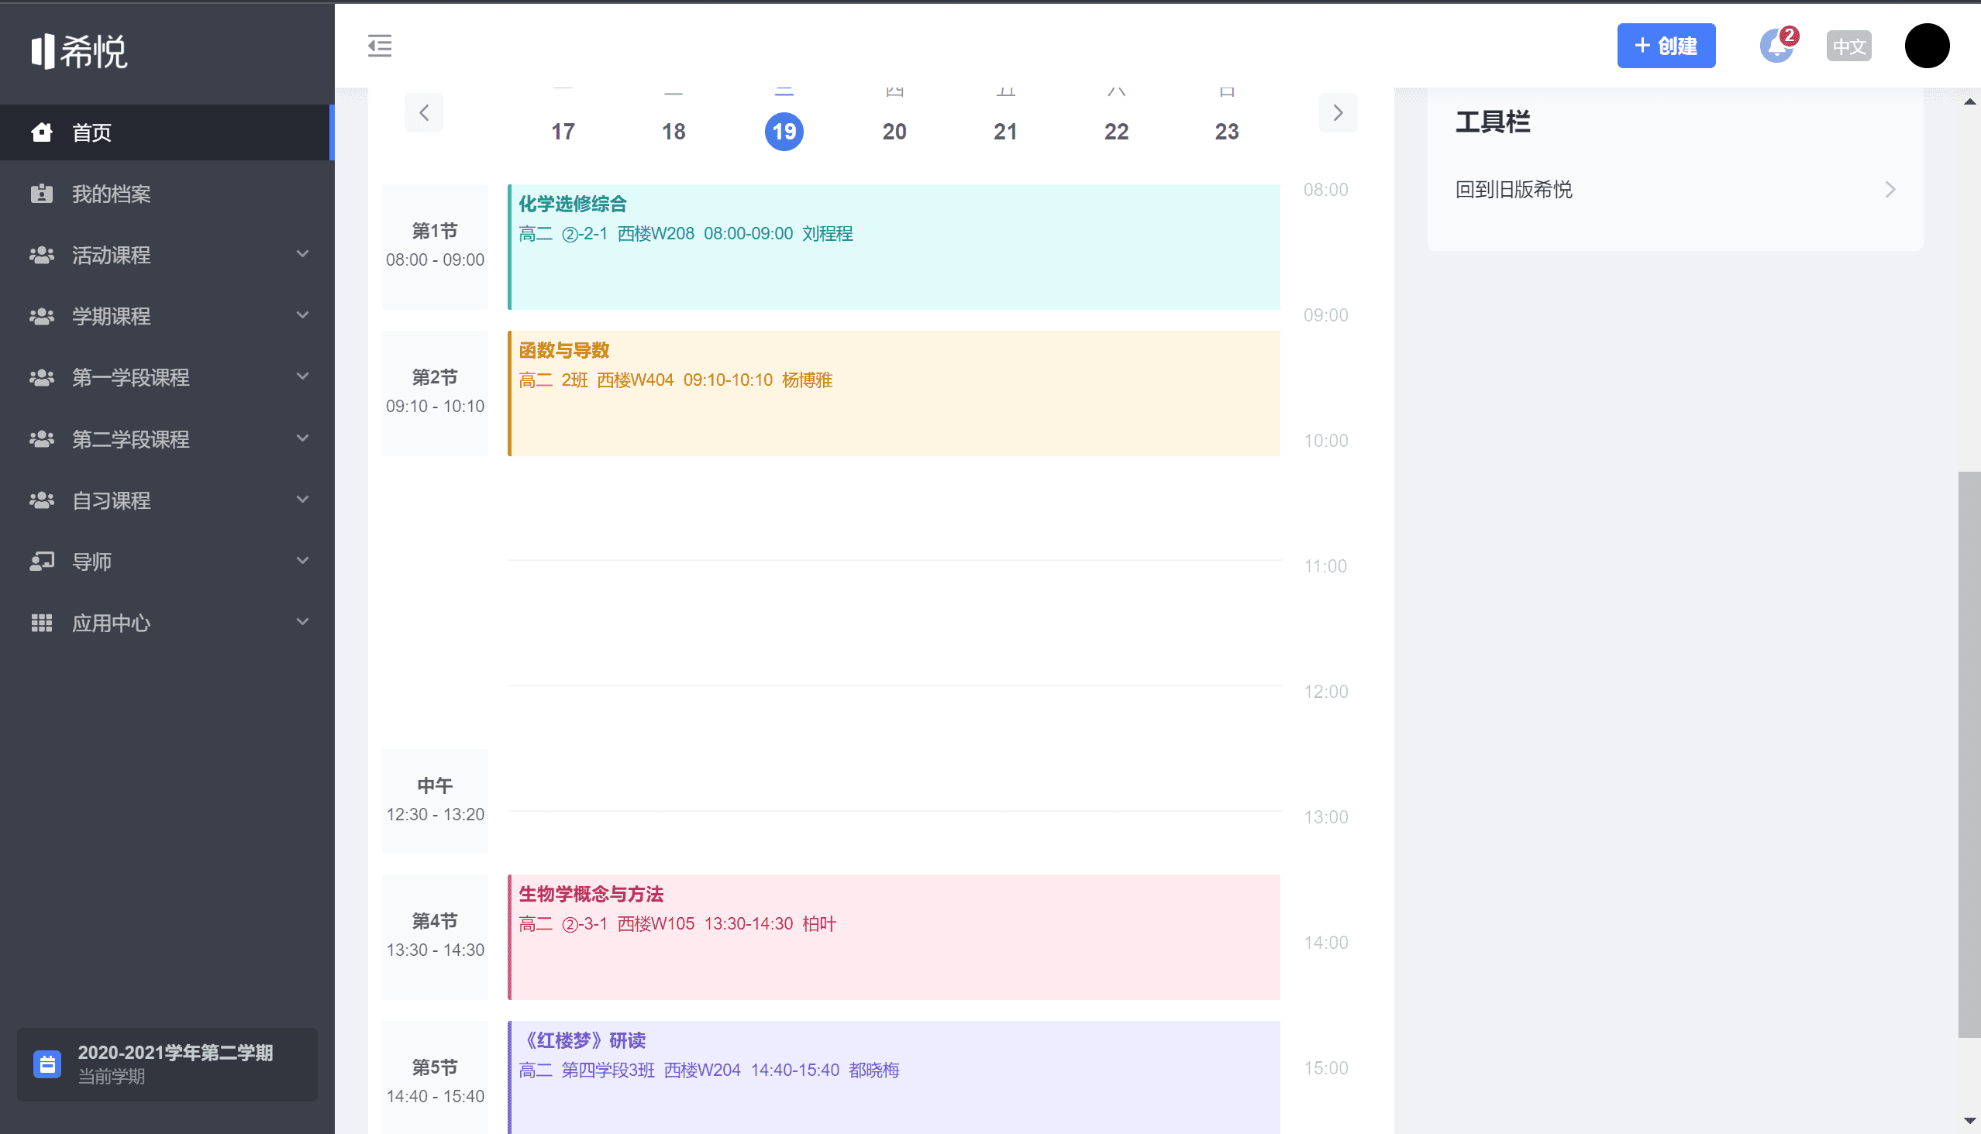The width and height of the screenshot is (1981, 1134).
Task: Click the group icon beside 学期课程
Action: coord(42,316)
